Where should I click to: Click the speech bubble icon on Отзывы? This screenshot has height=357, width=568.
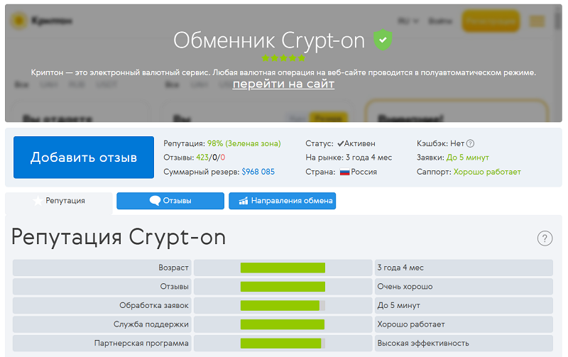(155, 201)
